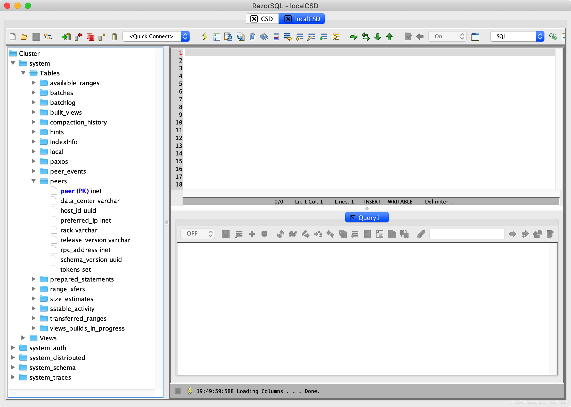
Task: Click the status bar stop square
Action: (x=178, y=391)
